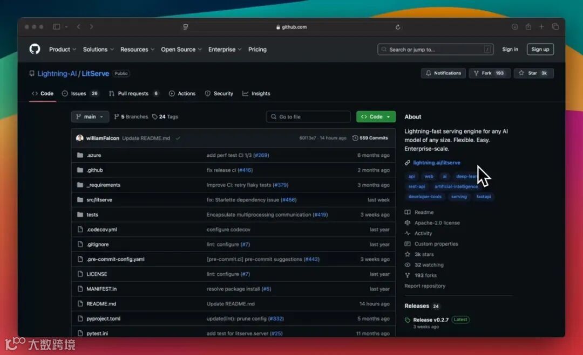Expand the Product menu

[63, 50]
